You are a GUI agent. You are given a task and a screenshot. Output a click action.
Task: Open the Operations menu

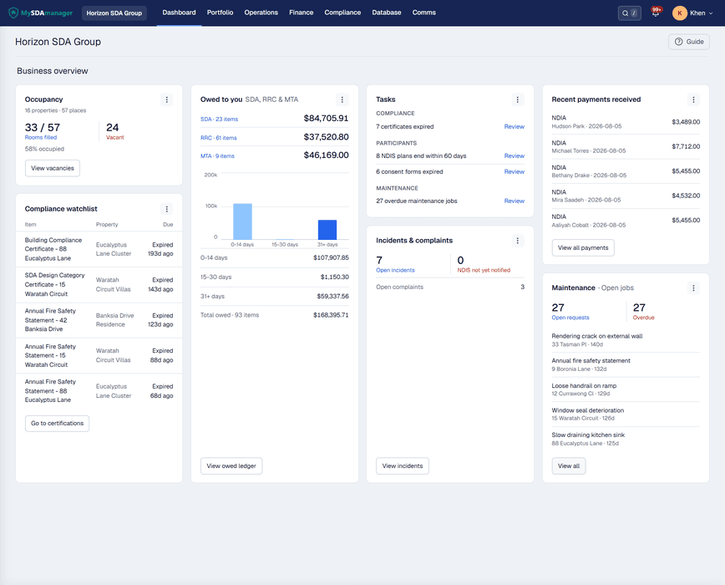coord(261,13)
